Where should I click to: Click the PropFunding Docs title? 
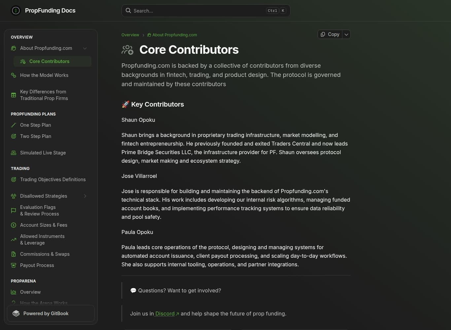point(50,11)
